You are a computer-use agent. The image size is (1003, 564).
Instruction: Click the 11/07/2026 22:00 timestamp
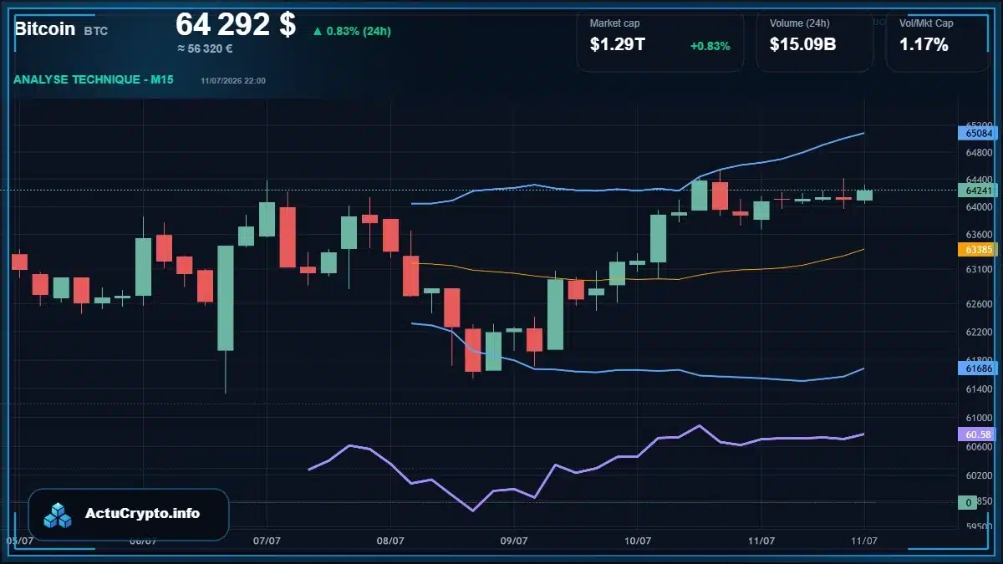(x=233, y=80)
